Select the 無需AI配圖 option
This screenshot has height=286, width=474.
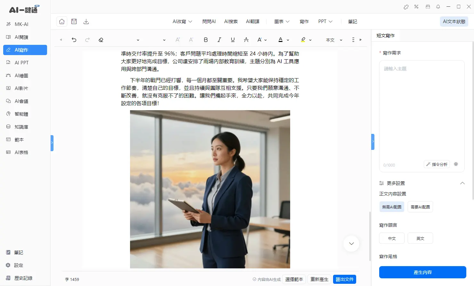(392, 207)
